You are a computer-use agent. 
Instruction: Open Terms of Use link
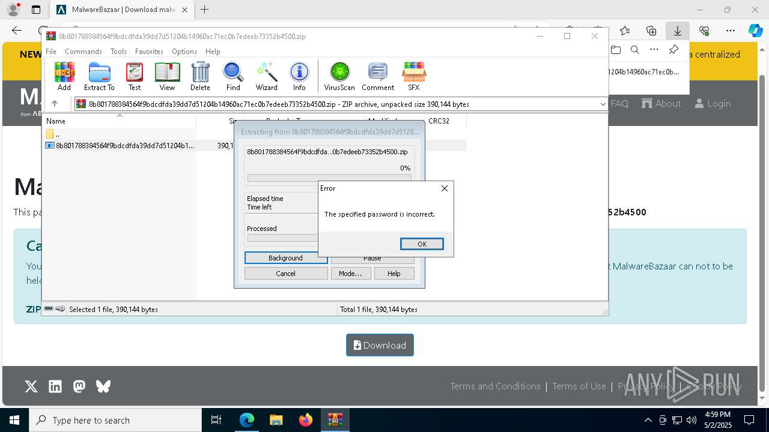pos(579,386)
